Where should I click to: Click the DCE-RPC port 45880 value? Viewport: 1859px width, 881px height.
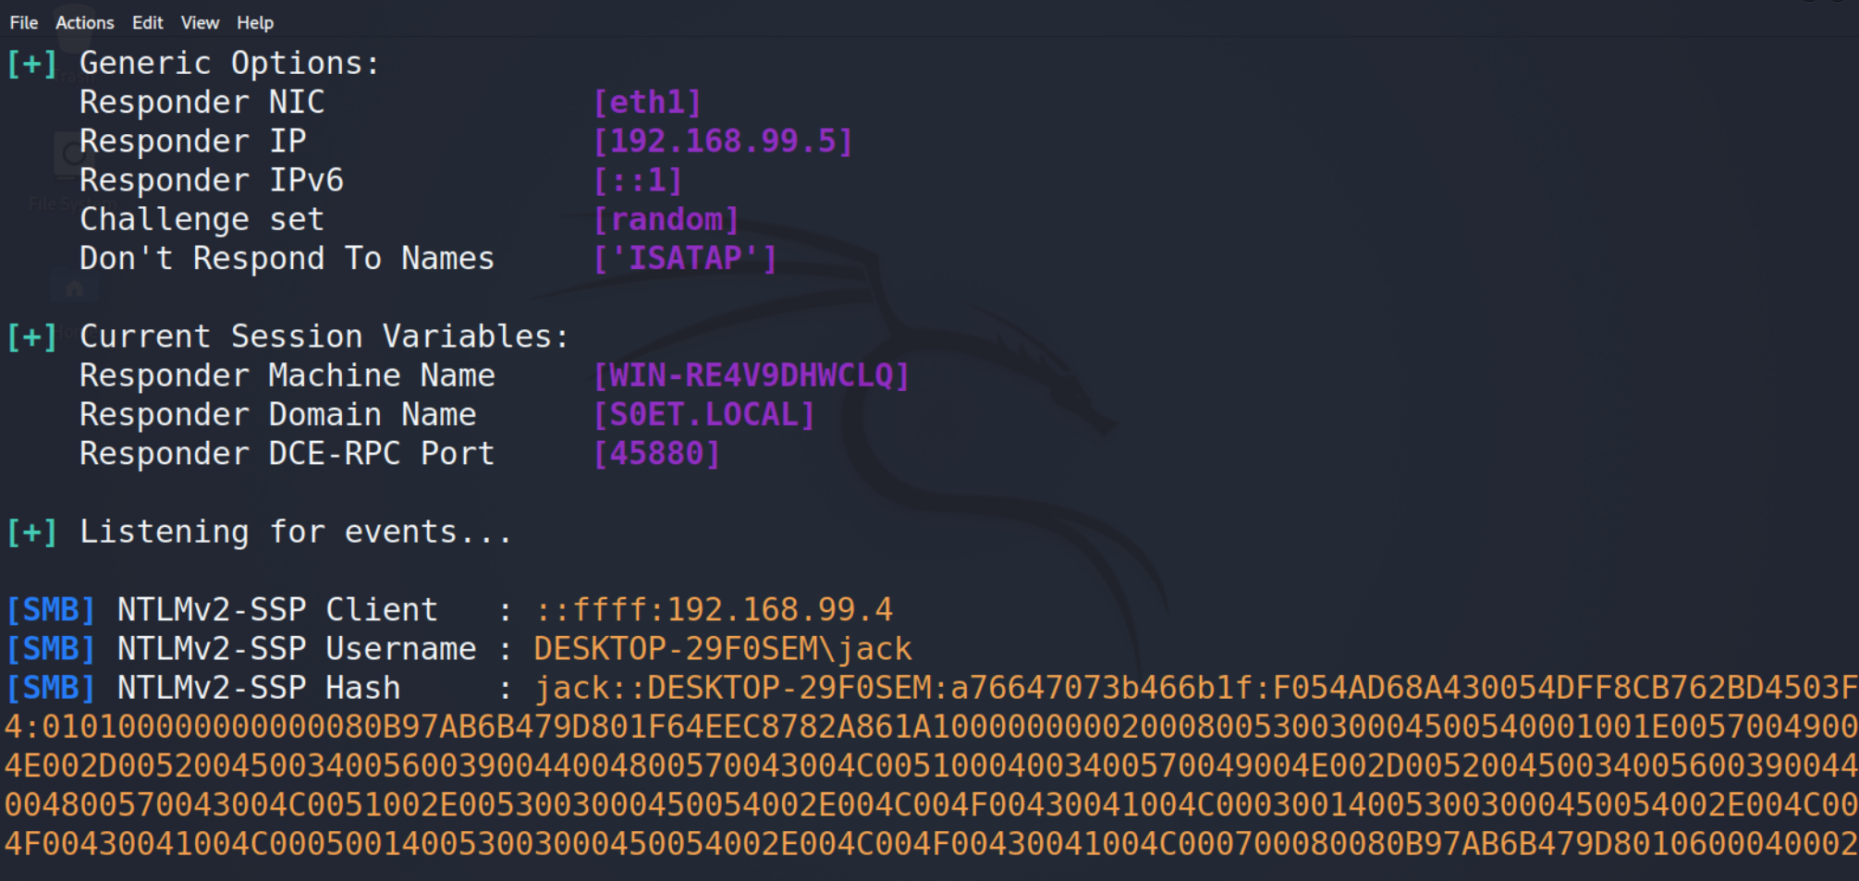[x=656, y=453]
